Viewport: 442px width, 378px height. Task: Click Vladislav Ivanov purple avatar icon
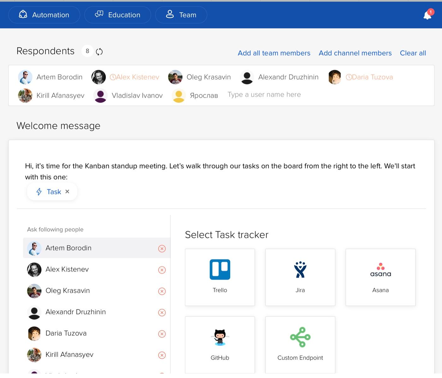pos(100,95)
